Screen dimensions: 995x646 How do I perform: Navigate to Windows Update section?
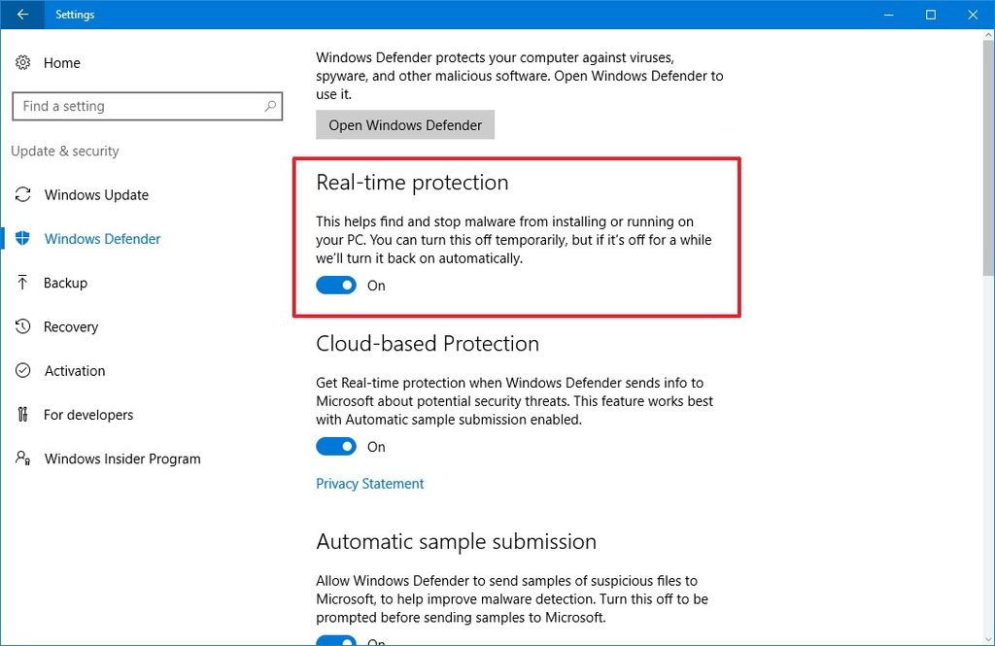pyautogui.click(x=96, y=195)
